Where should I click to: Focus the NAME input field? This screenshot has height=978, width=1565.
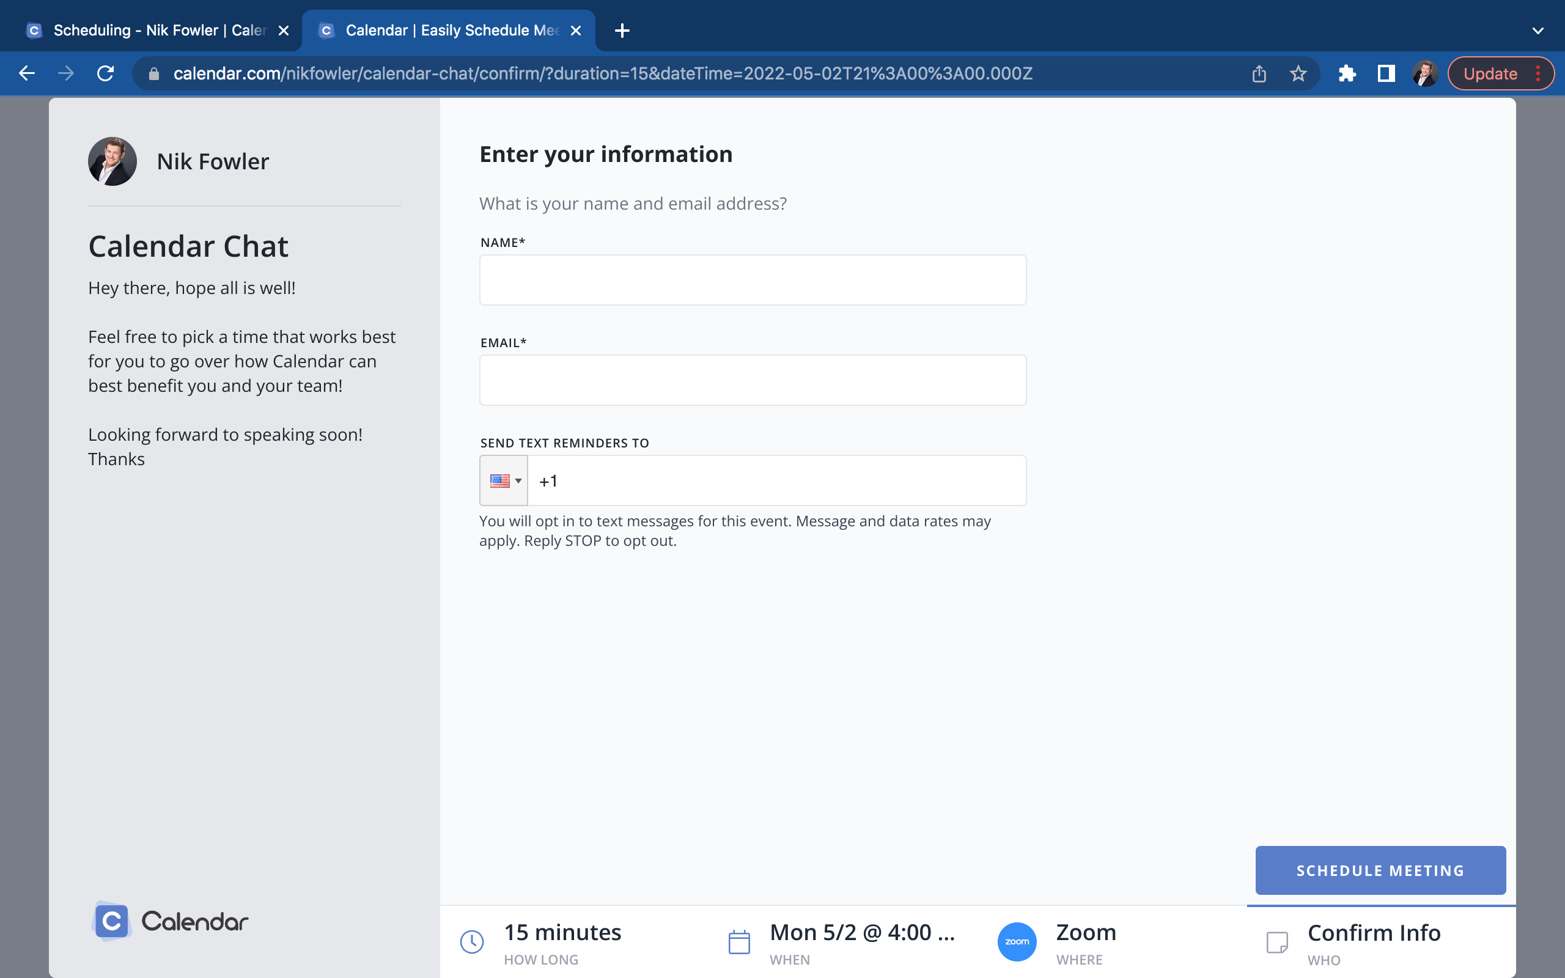pos(753,280)
